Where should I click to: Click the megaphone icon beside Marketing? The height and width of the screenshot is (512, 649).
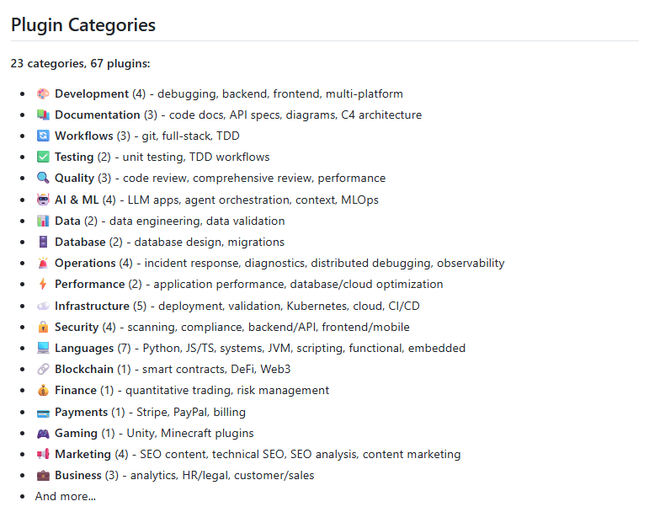(43, 454)
